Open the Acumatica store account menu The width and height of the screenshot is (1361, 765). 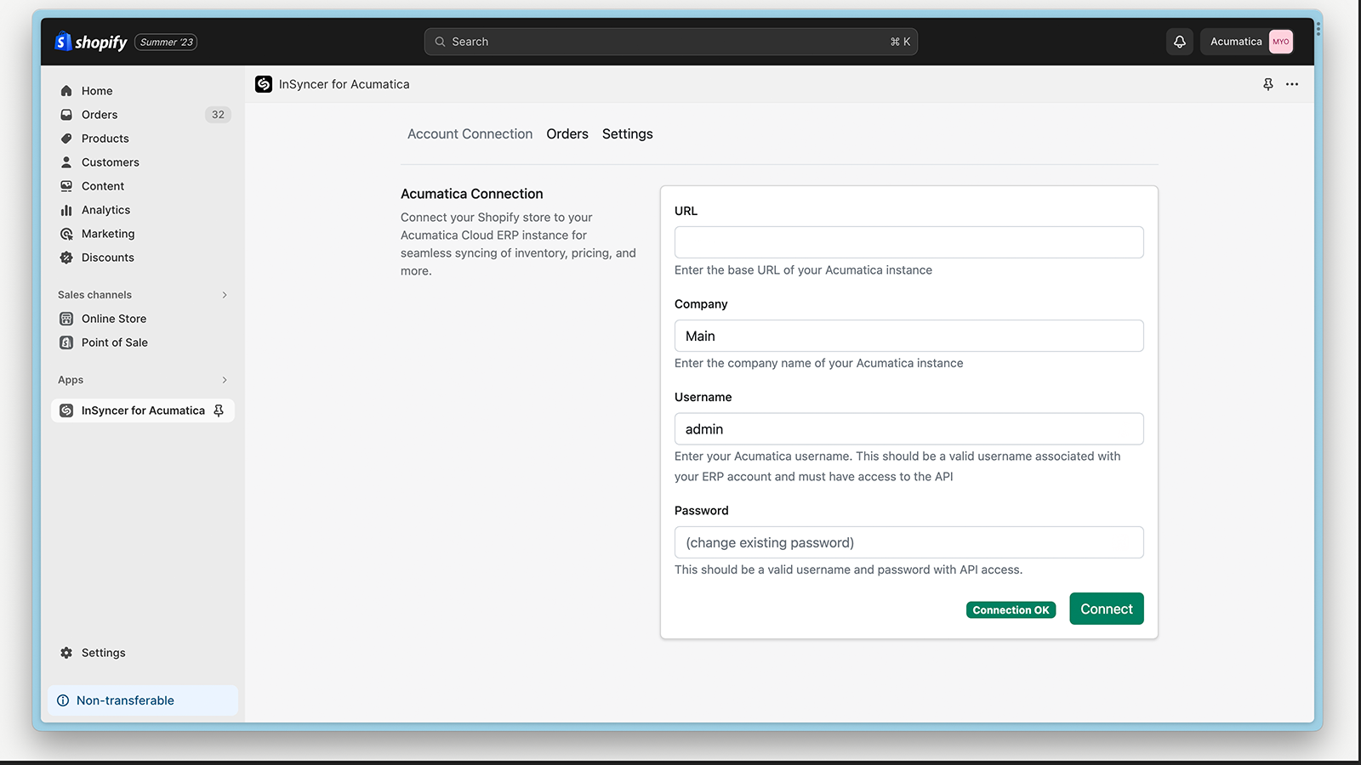1247,42
